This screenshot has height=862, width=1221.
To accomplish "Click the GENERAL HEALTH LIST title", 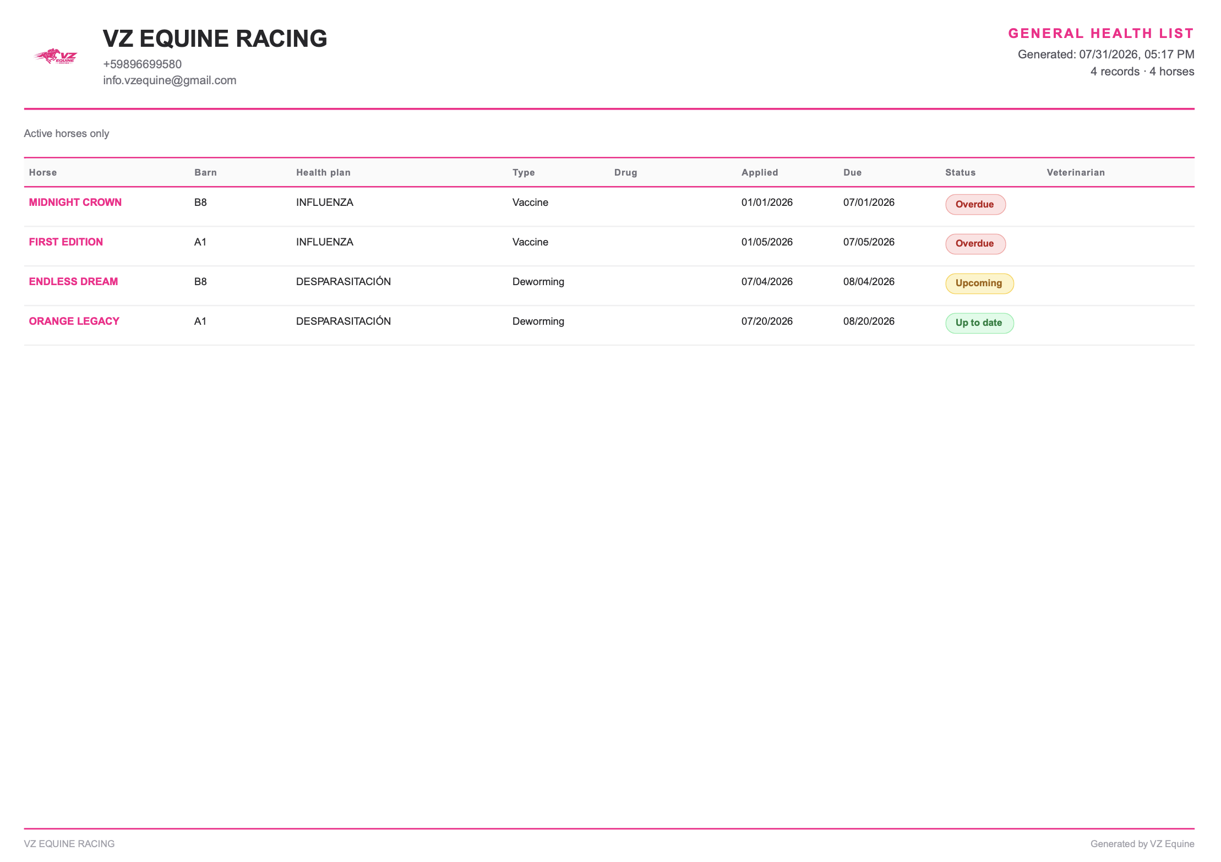I will 1101,34.
